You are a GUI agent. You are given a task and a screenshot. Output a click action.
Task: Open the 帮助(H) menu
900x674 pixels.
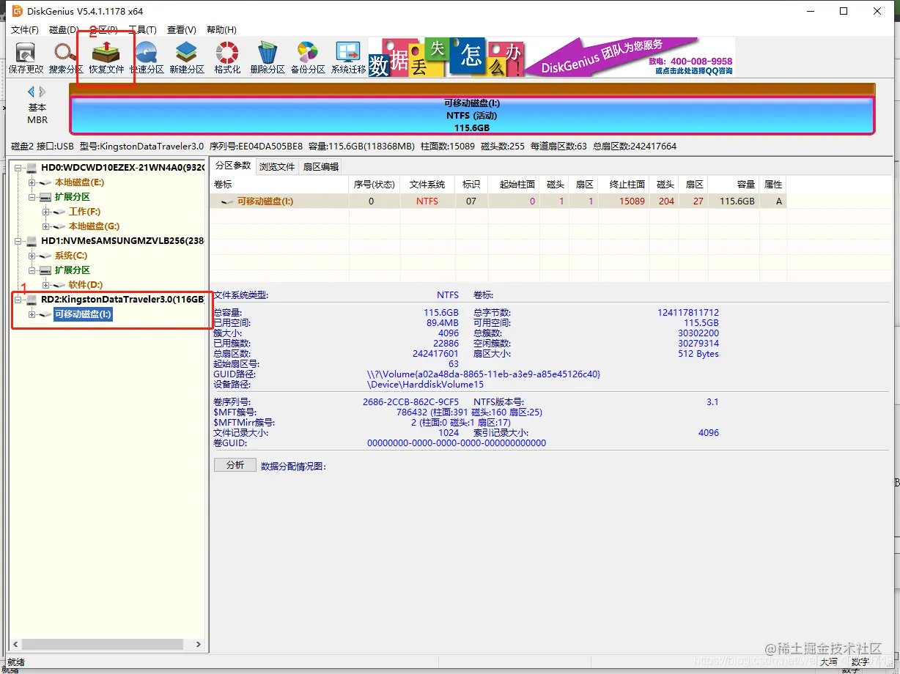point(221,30)
